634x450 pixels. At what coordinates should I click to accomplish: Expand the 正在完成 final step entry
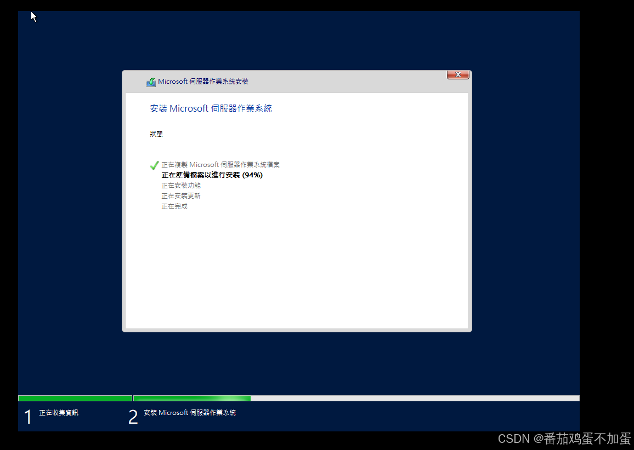174,206
